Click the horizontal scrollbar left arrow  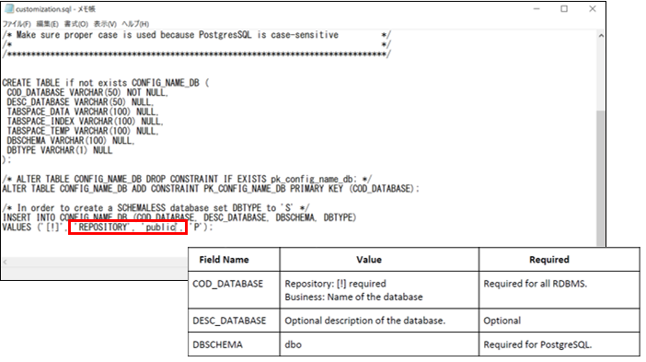point(6,262)
